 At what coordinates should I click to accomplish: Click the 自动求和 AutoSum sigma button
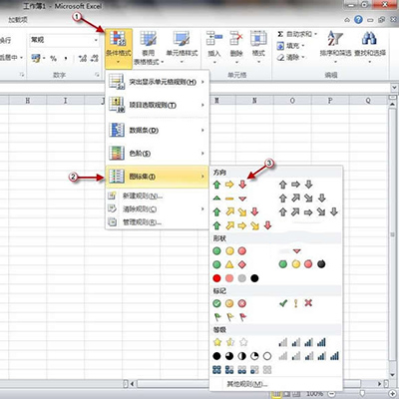pos(297,34)
